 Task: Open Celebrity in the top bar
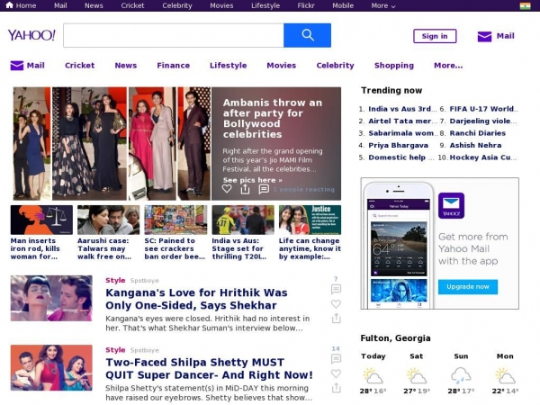pyautogui.click(x=177, y=6)
